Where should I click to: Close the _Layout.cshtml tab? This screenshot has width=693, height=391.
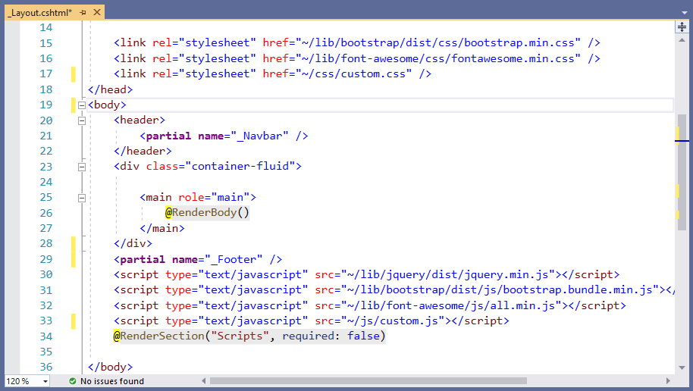96,13
